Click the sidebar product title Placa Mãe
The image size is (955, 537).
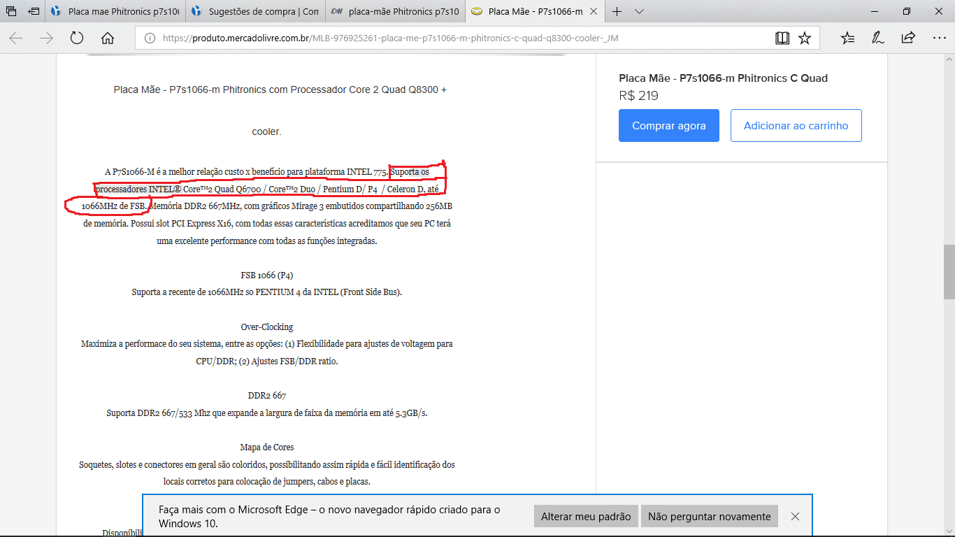tap(723, 78)
